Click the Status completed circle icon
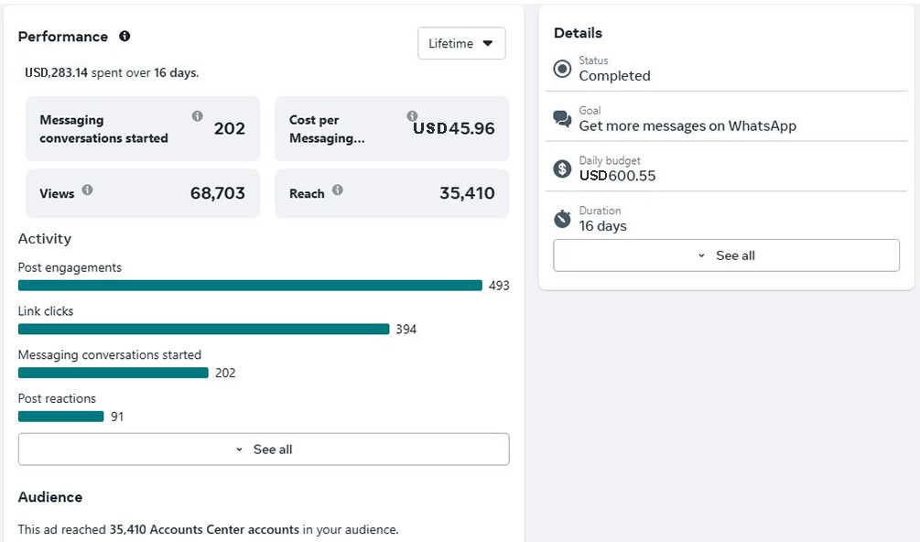920x542 pixels. [x=563, y=69]
